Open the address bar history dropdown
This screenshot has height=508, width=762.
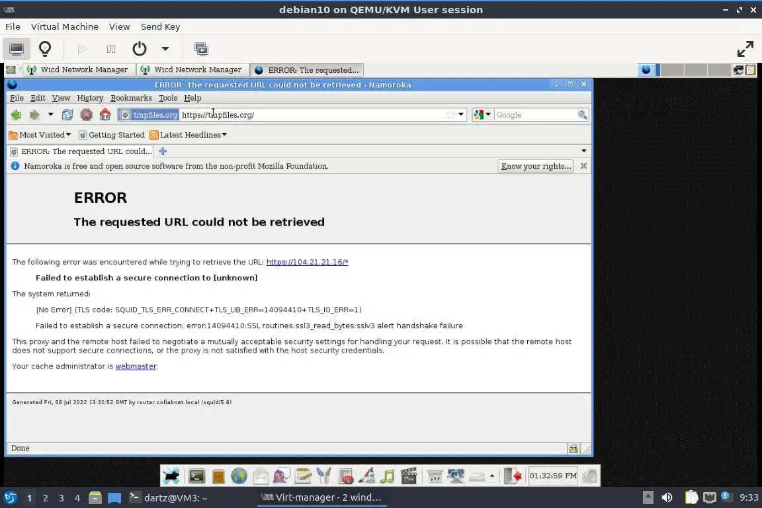pos(461,114)
